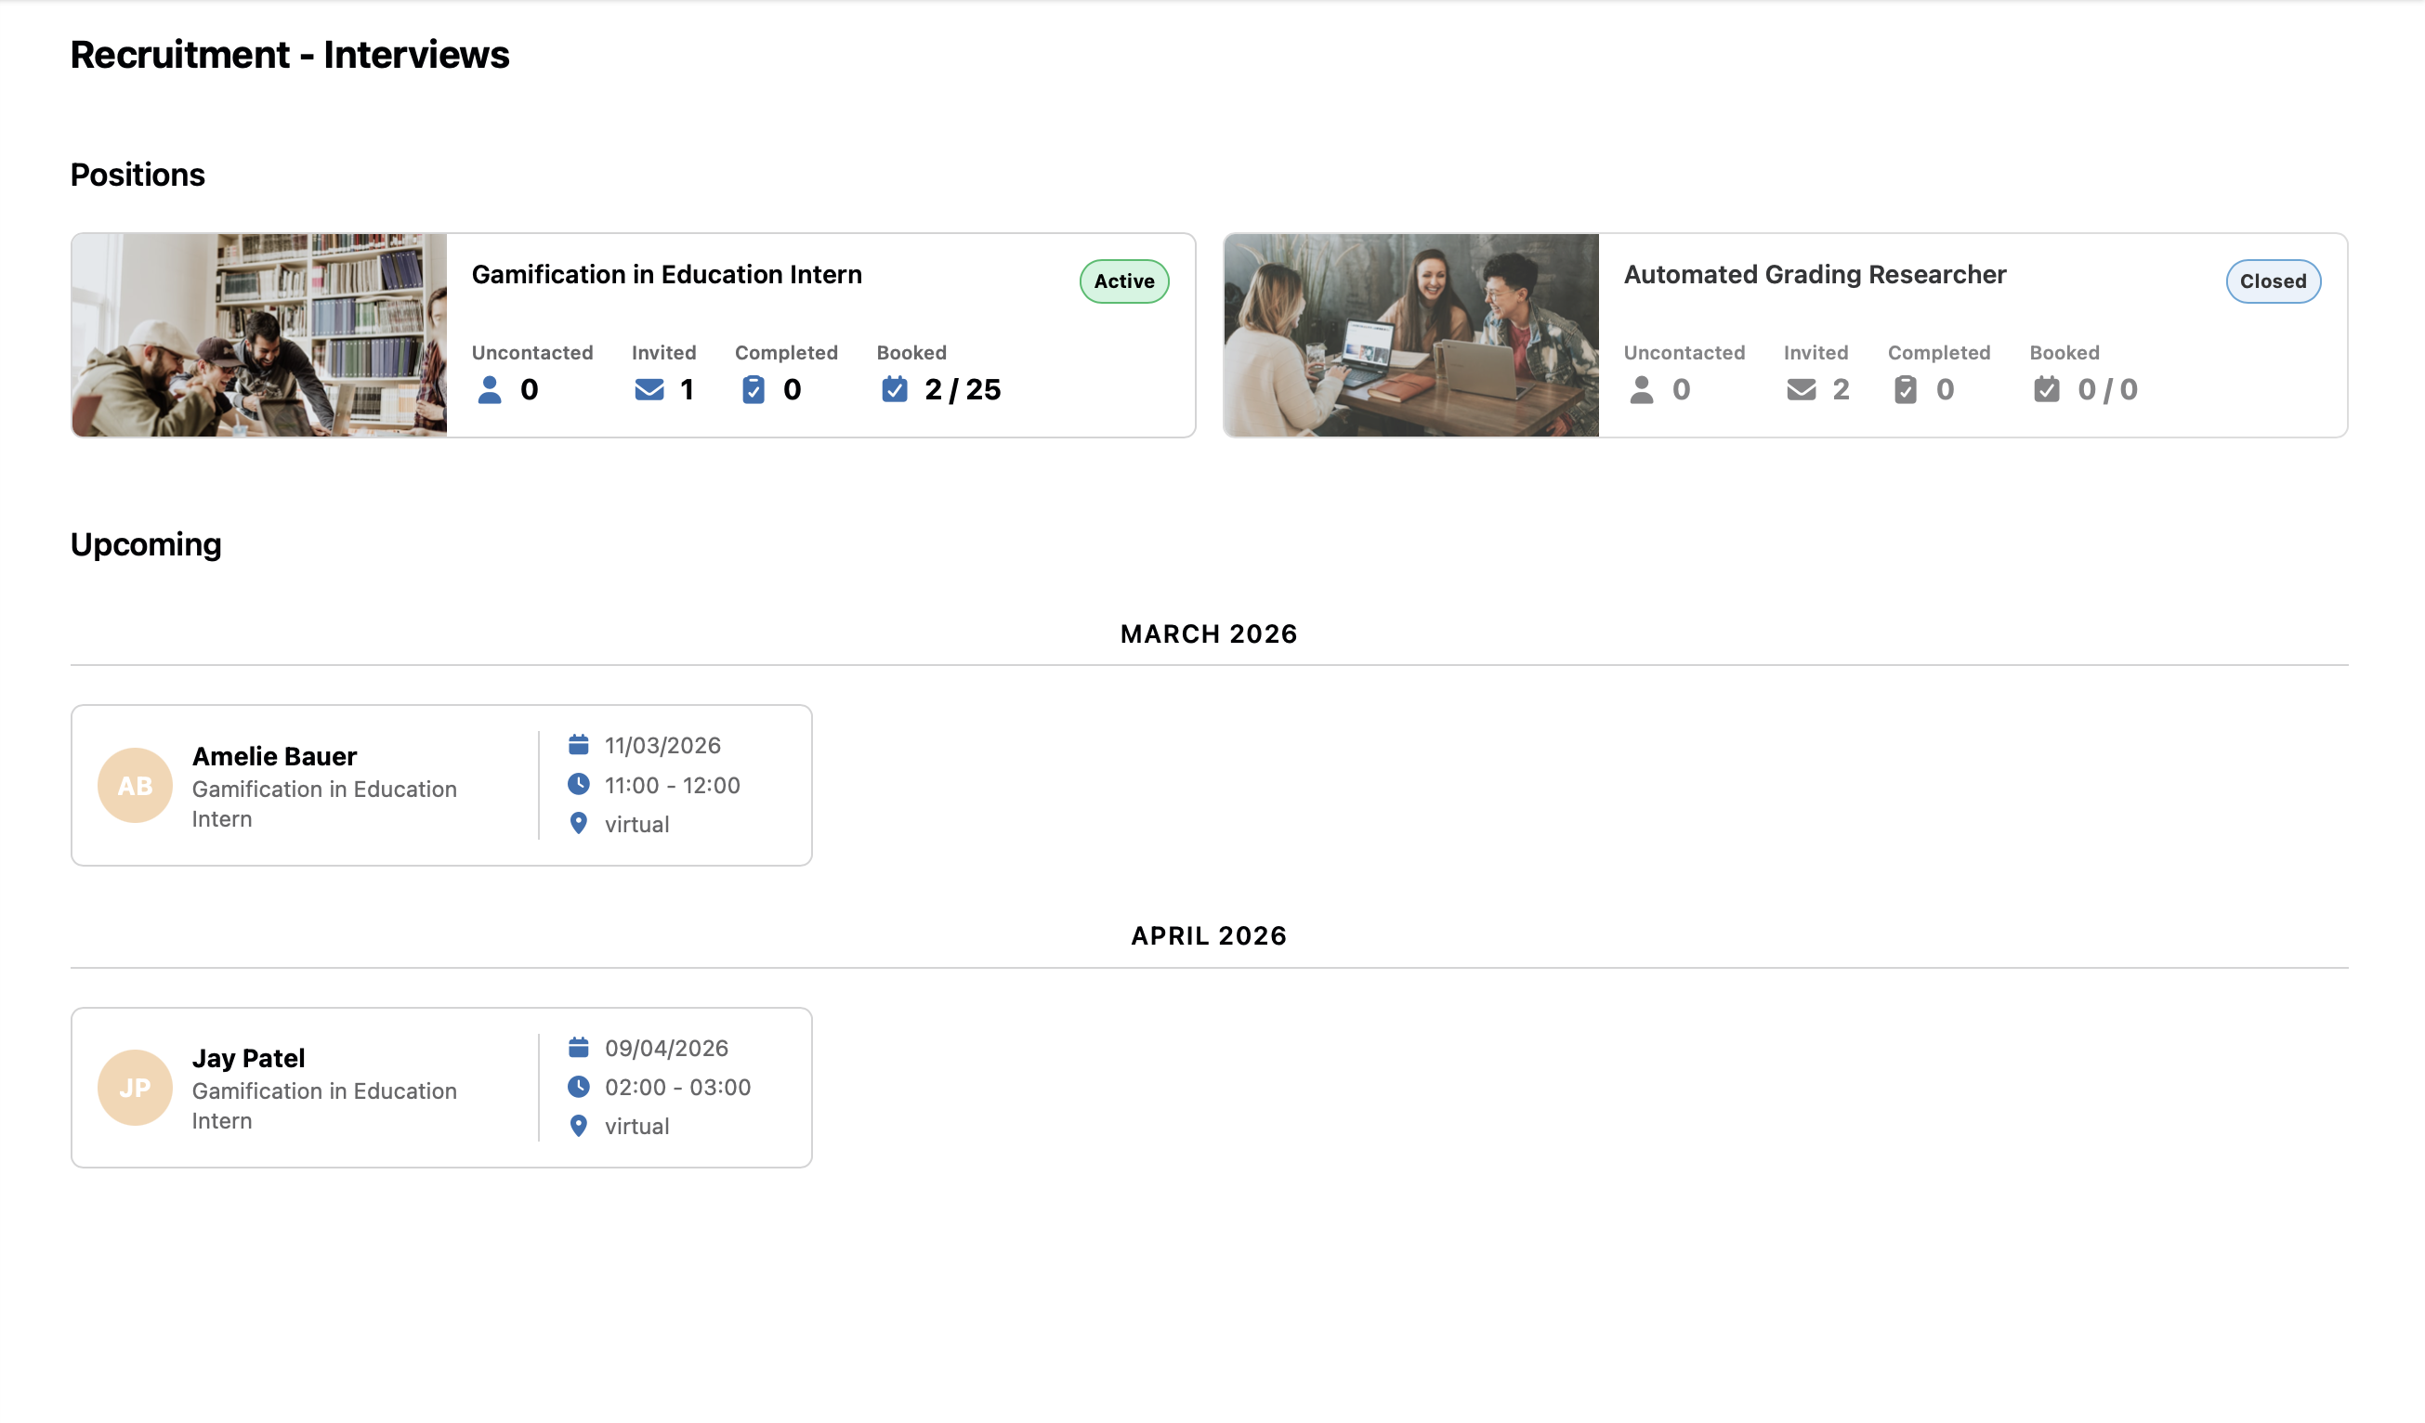This screenshot has height=1423, width=2425.
Task: Click the Booked icon showing 0 / 0 on the Researcher card
Action: [2044, 391]
